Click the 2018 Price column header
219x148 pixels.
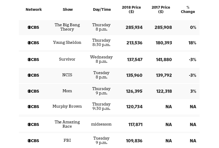click(131, 9)
